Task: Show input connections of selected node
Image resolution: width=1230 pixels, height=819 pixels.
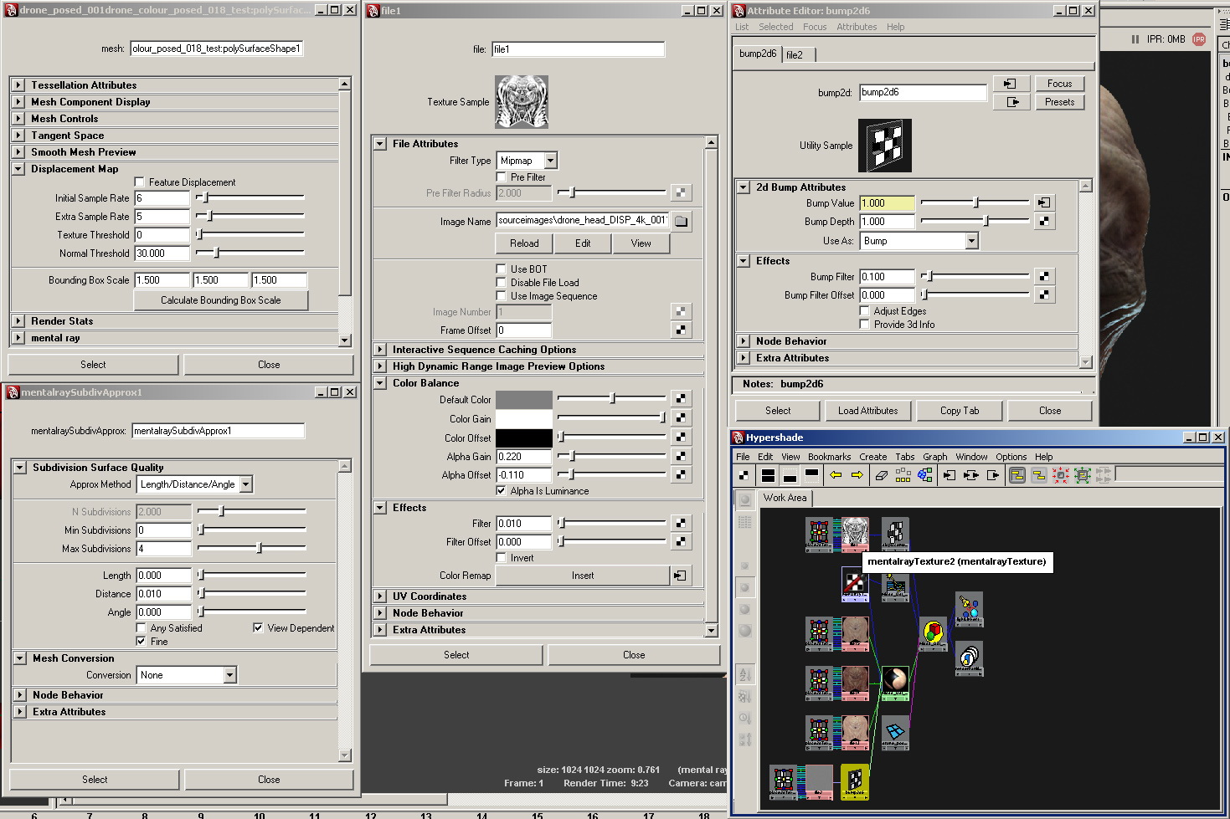Action: tap(949, 475)
